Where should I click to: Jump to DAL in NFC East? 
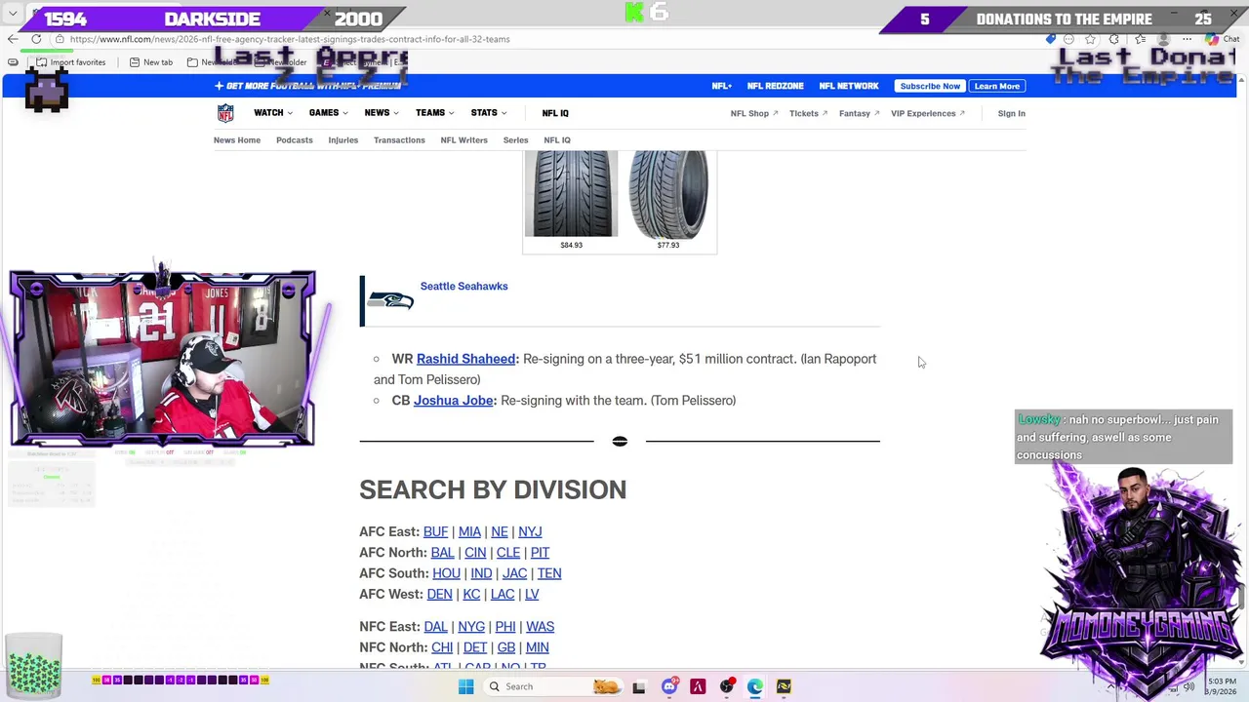coord(435,626)
